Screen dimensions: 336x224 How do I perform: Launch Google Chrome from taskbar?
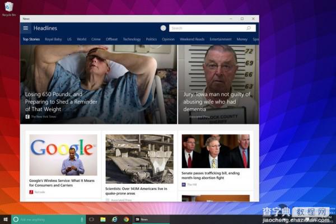pyautogui.click(x=126, y=220)
